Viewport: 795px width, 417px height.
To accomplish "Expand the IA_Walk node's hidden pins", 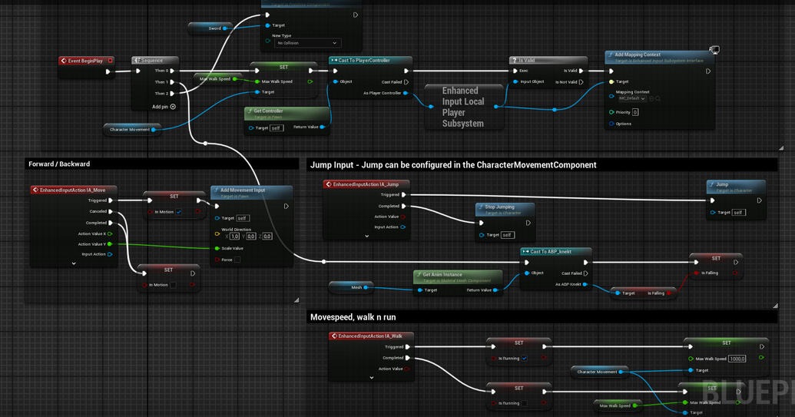I will coord(371,378).
